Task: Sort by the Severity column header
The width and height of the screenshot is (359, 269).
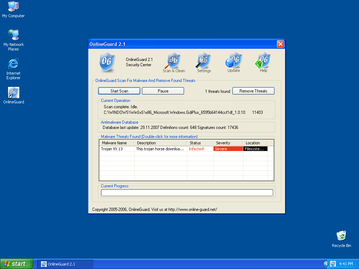Action: tap(227, 143)
